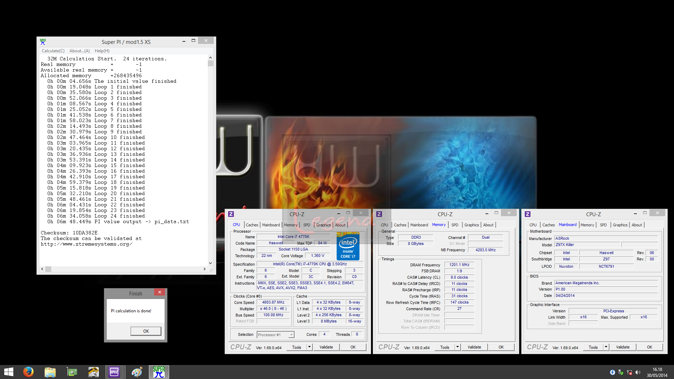Open About tab in the Mainboard CPU-Z window
The height and width of the screenshot is (379, 674).
click(637, 225)
